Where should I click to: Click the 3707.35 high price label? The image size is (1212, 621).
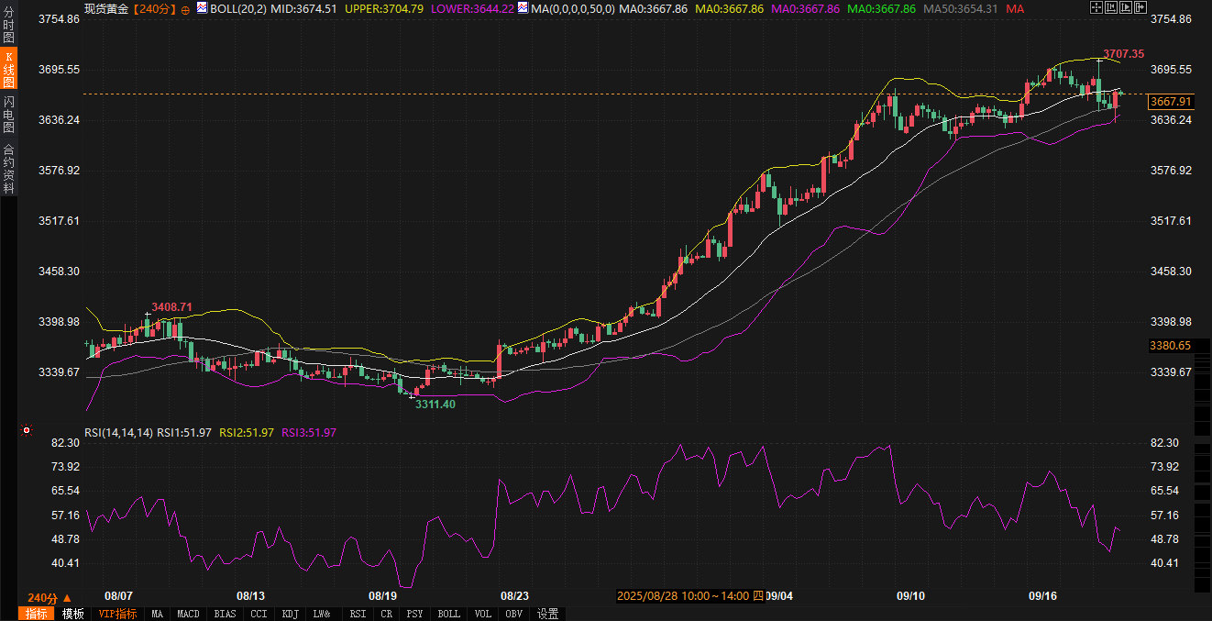coord(1123,53)
